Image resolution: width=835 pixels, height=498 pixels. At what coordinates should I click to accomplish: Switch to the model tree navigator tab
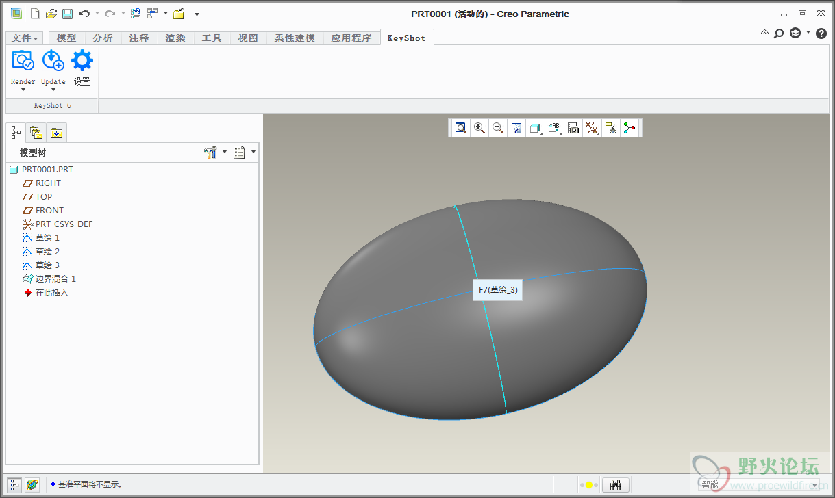16,132
